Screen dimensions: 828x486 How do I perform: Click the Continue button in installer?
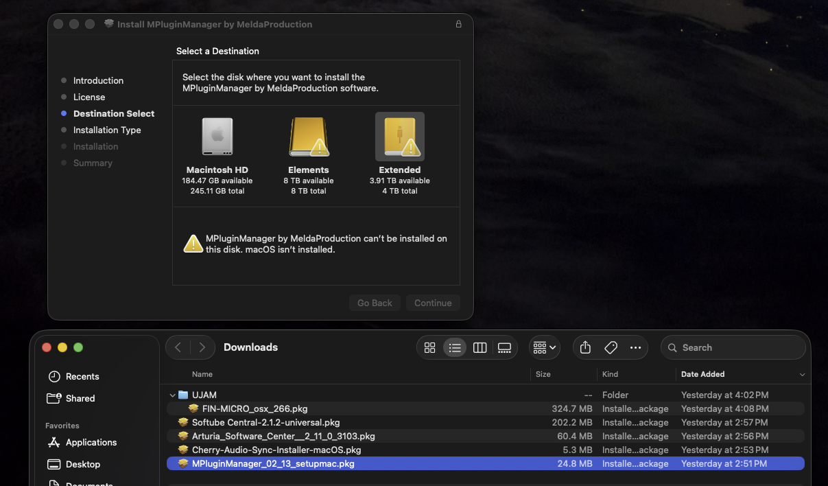(x=433, y=303)
